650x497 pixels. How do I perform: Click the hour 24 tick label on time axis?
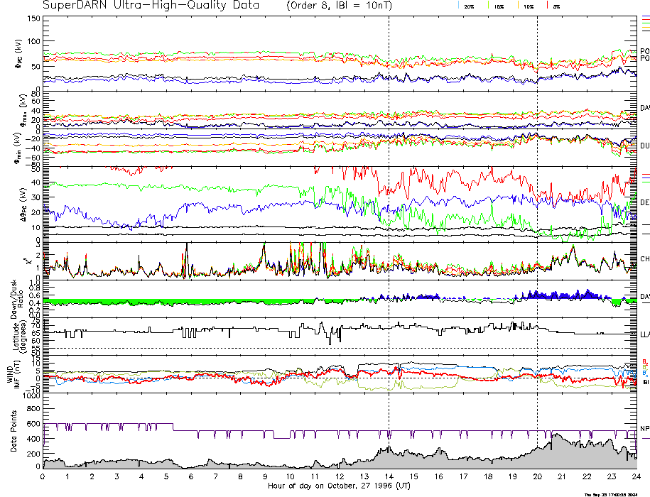636,476
